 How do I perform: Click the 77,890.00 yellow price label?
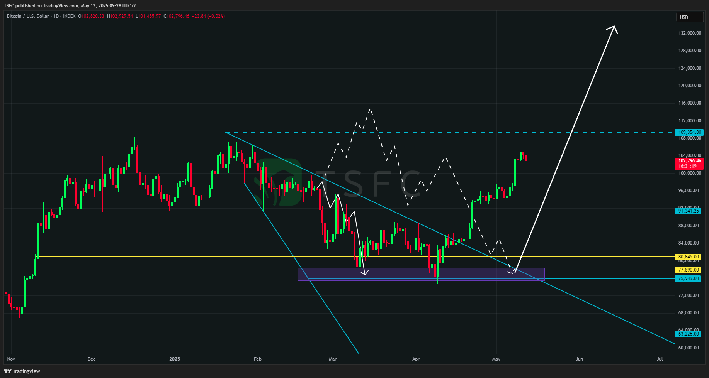(x=688, y=270)
